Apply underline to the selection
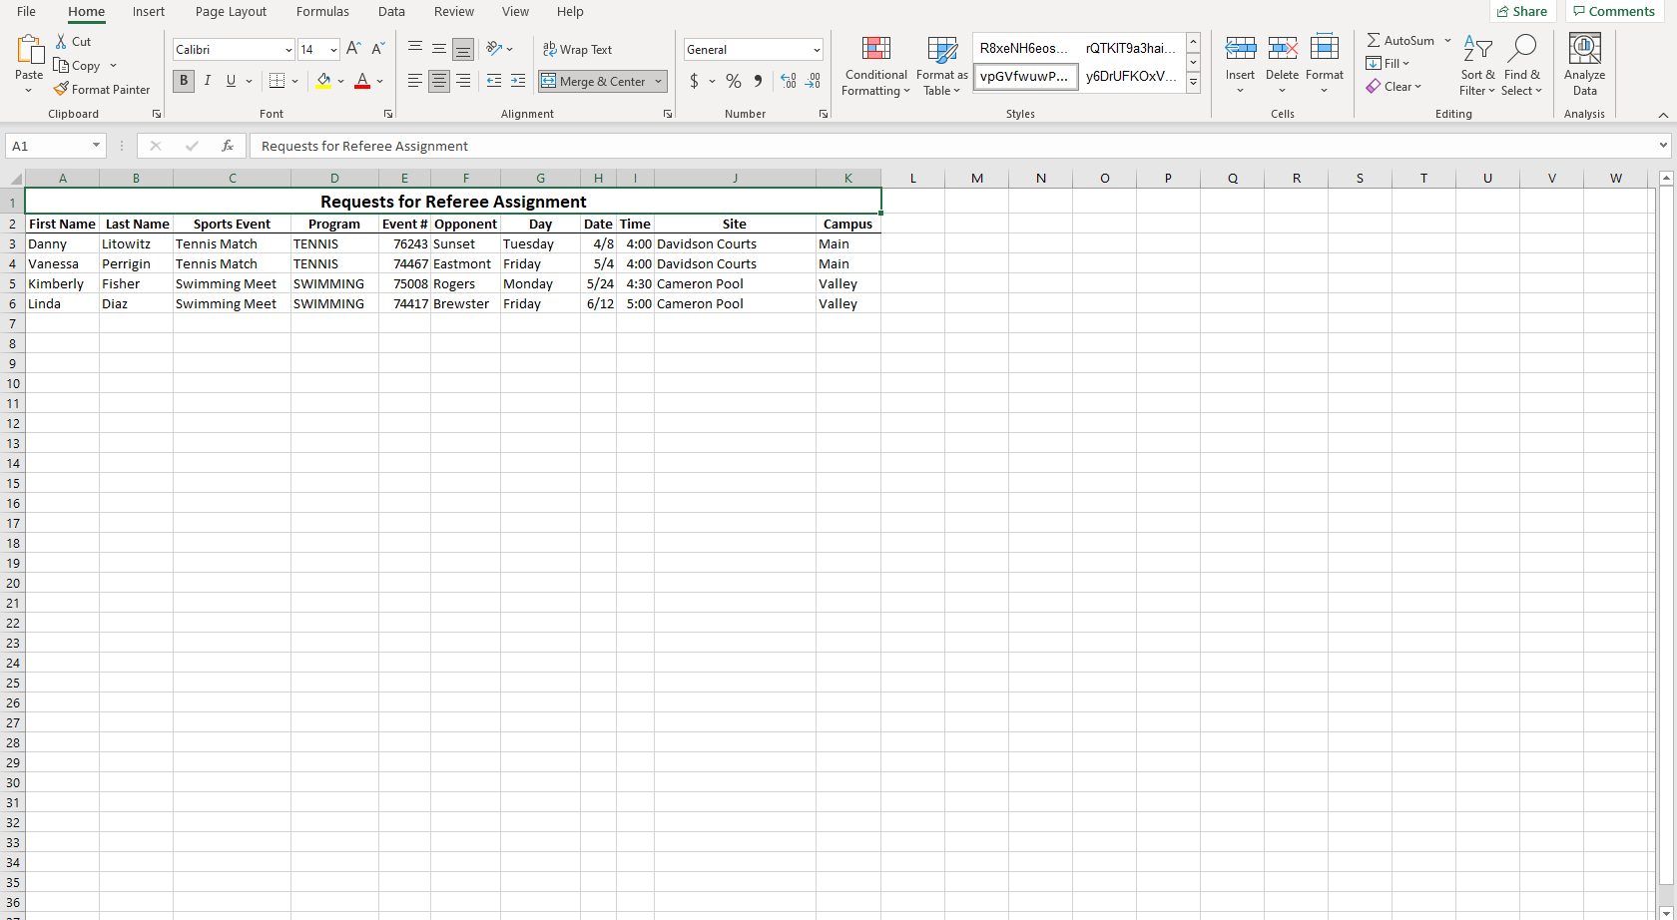The height and width of the screenshot is (920, 1677). point(231,81)
